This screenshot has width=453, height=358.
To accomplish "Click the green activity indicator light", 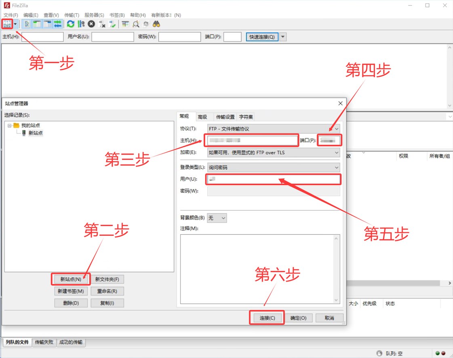I will click(437, 353).
